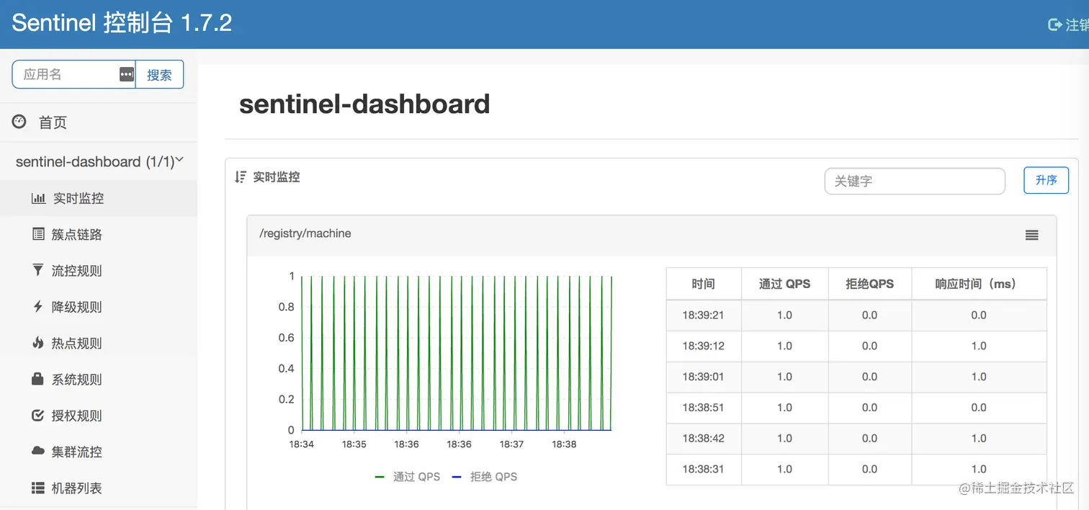Image resolution: width=1089 pixels, height=510 pixels.
Task: Click the logout icon in the header
Action: tap(1055, 24)
